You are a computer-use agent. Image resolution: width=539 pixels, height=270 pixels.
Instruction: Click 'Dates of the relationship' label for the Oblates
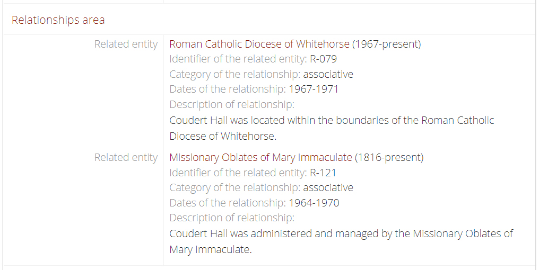pos(228,203)
